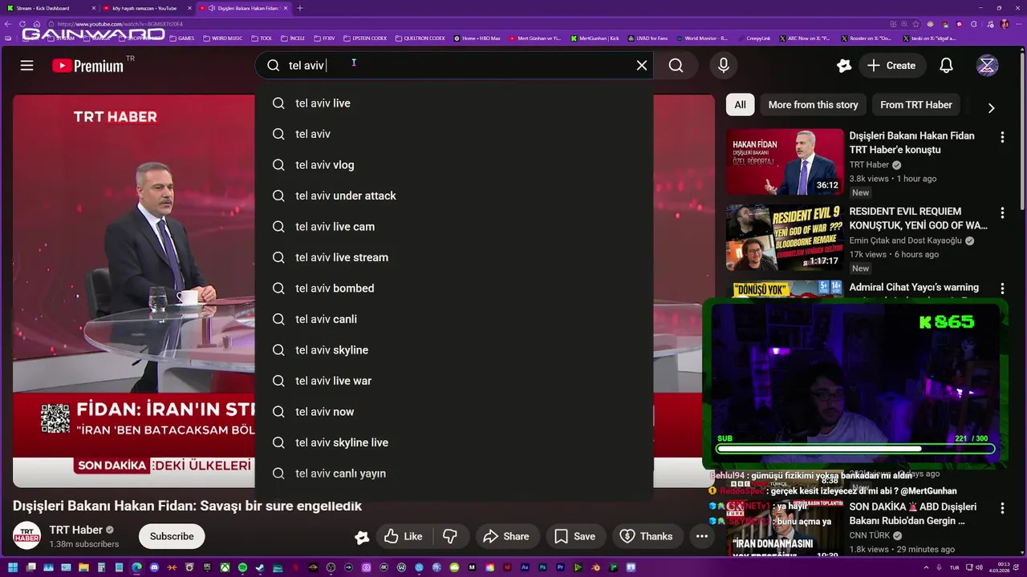1027x577 pixels.
Task: Go back with browser back arrow
Action: click(8, 24)
